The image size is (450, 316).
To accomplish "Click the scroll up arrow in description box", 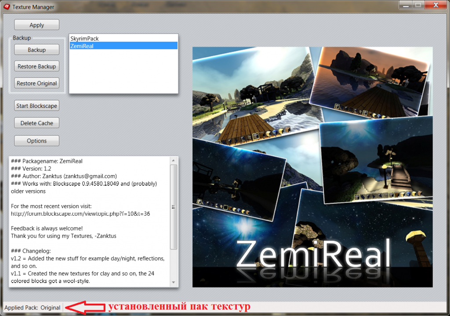I will pos(173,161).
